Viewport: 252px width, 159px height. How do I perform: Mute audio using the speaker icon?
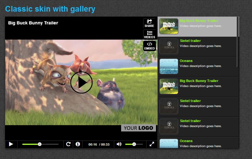point(119,144)
